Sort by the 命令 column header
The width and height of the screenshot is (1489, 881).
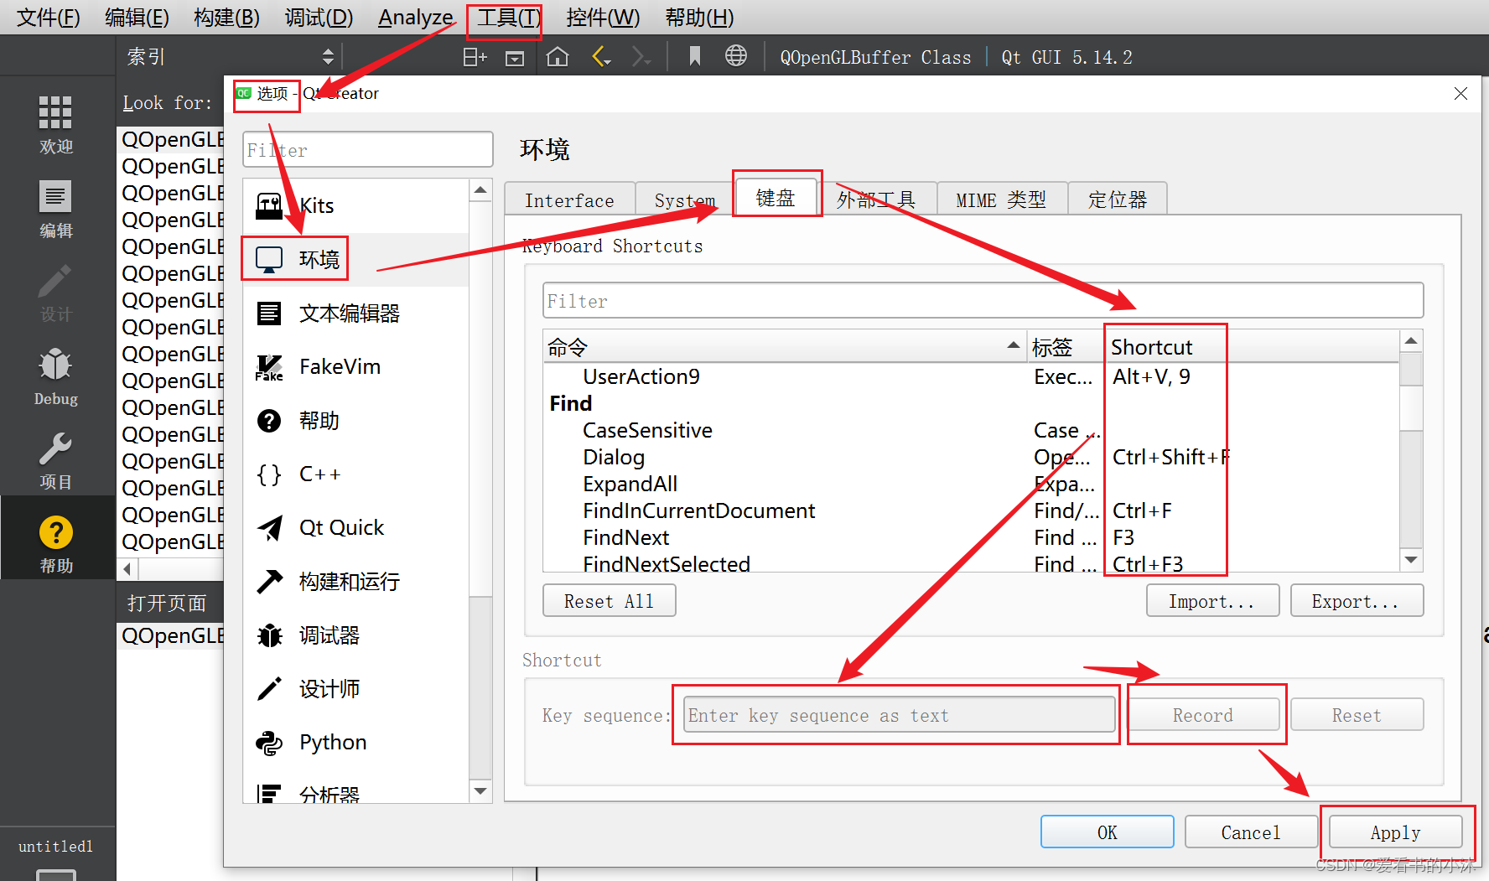[x=784, y=346]
